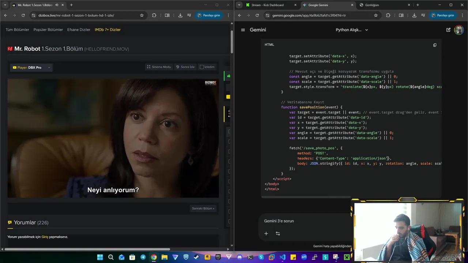Image resolution: width=468 pixels, height=263 pixels.
Task: Open Popüler Bölümler menu
Action: 48,30
